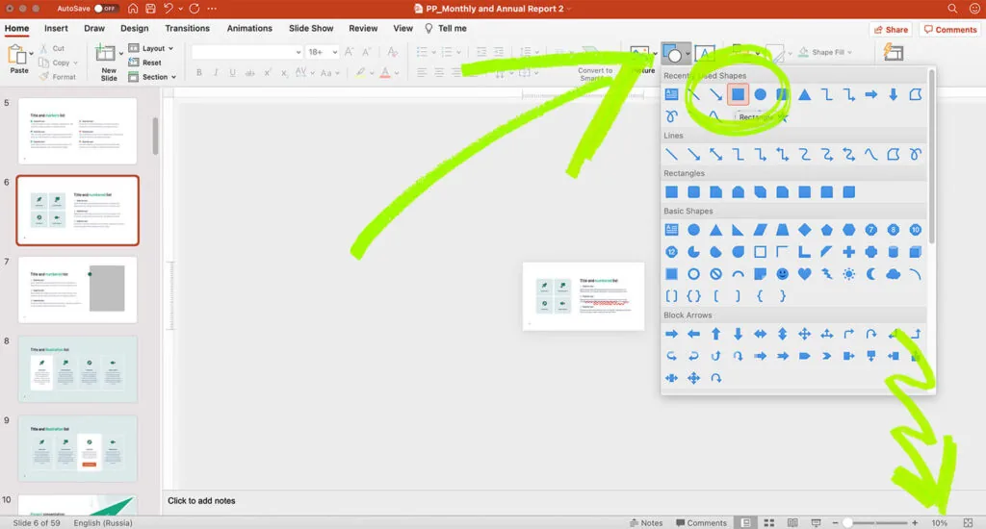Click the Share button
The width and height of the screenshot is (986, 529).
pyautogui.click(x=891, y=30)
